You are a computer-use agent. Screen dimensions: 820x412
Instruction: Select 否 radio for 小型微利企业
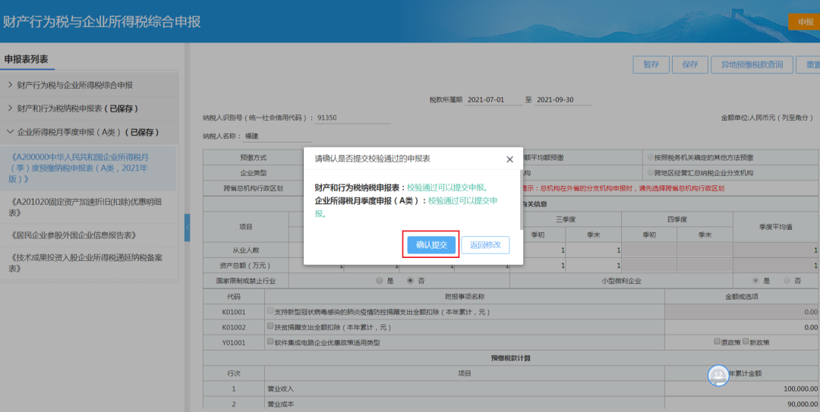(787, 281)
